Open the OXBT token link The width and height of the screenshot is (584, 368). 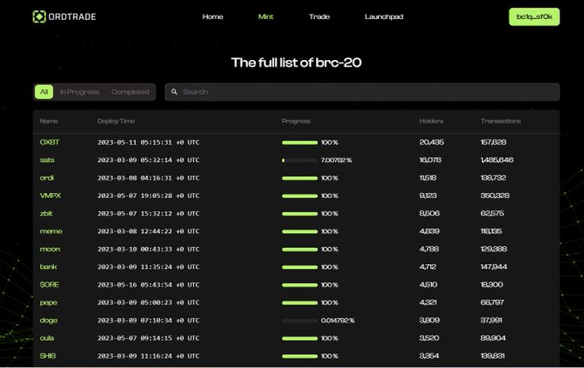pos(50,142)
